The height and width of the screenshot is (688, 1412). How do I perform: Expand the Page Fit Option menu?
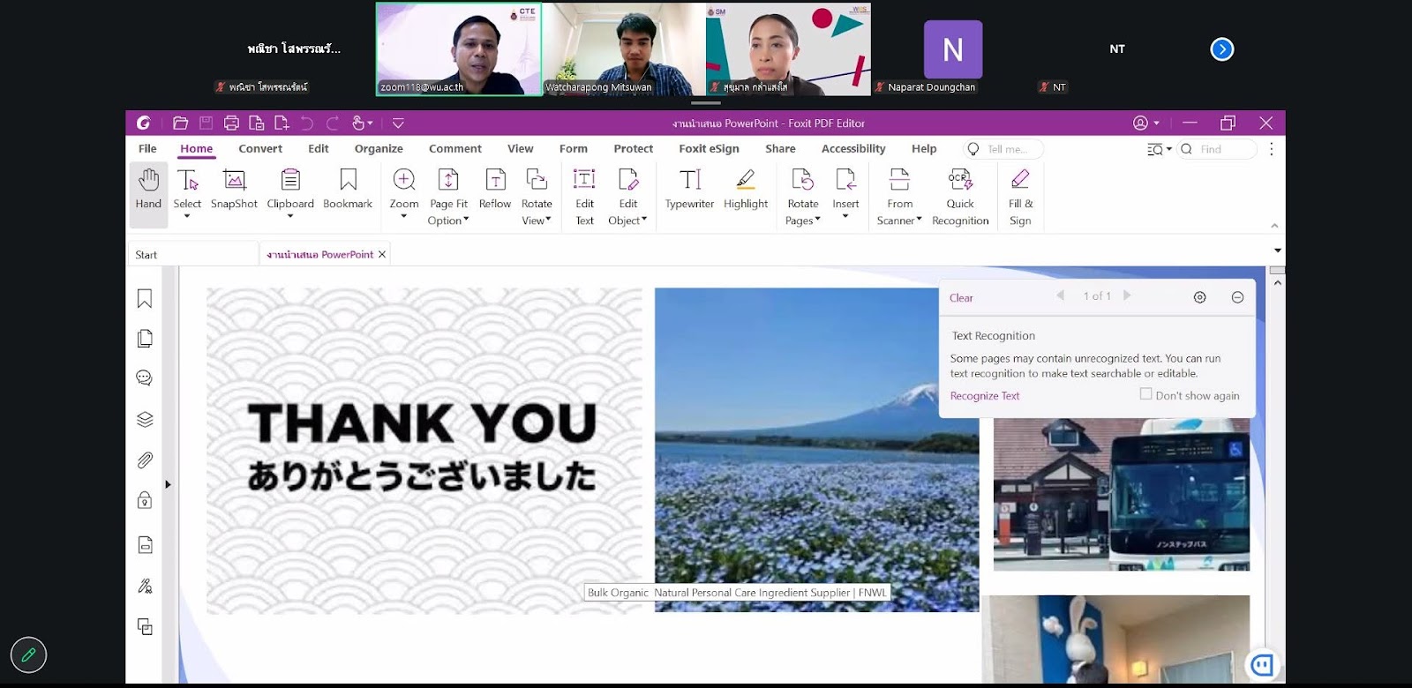448,198
